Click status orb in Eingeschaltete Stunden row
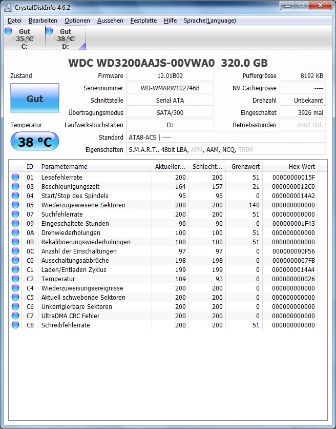336x429 pixels. pos(15,223)
